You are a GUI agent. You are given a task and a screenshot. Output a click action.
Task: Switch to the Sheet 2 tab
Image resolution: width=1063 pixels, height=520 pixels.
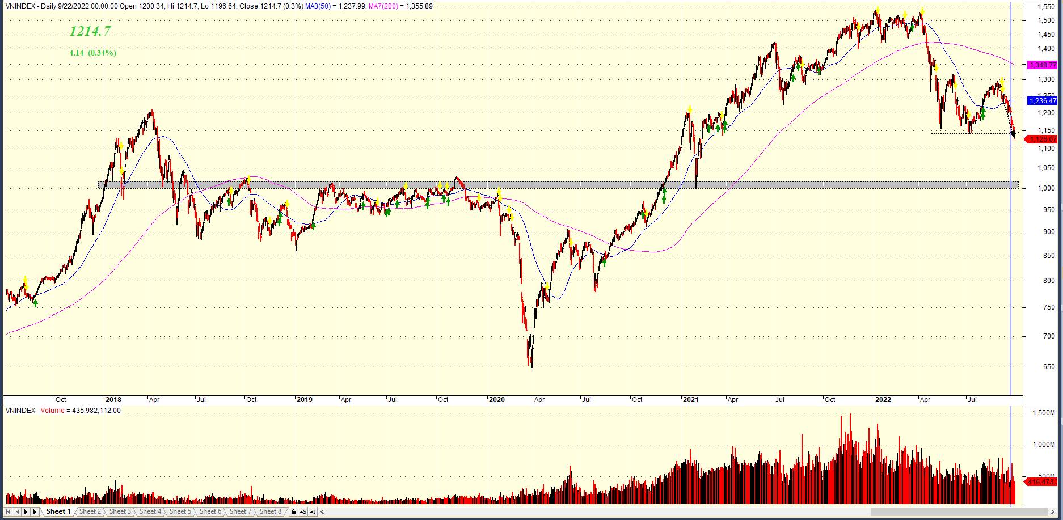tap(90, 511)
